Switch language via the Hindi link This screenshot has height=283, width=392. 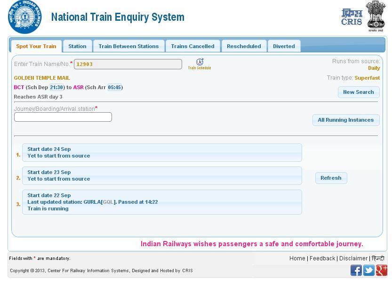[378, 258]
